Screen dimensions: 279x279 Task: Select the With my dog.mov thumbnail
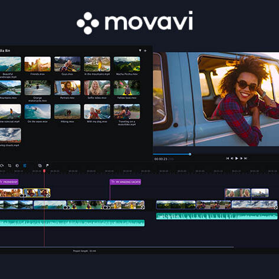point(97,111)
